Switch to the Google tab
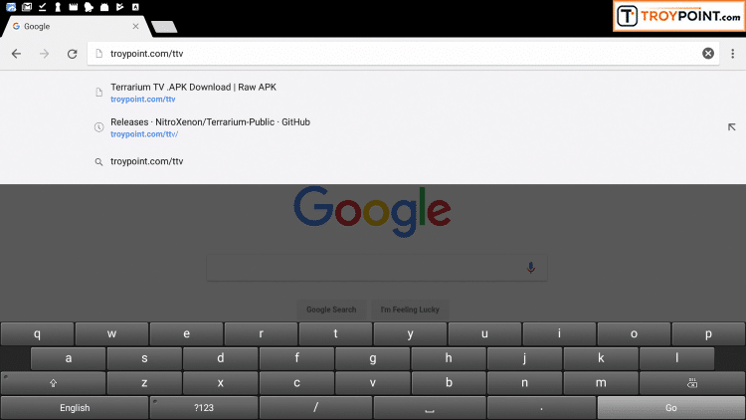This screenshot has height=420, width=746. coord(77,26)
